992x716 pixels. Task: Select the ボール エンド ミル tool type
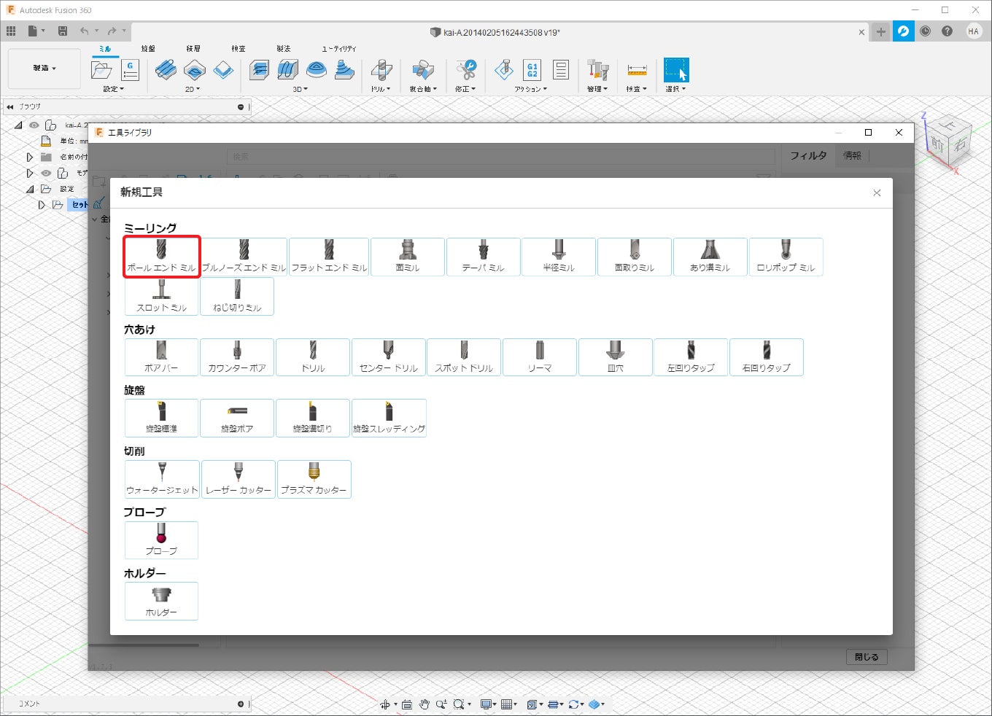[161, 257]
